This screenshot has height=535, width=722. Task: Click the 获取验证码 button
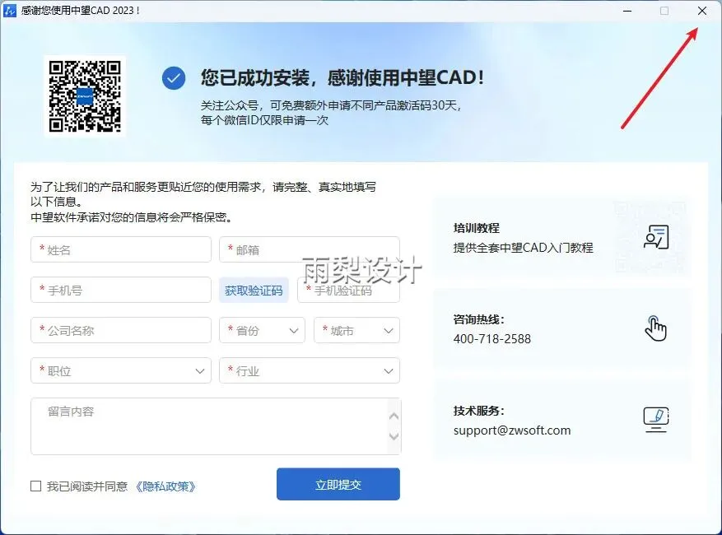click(254, 290)
